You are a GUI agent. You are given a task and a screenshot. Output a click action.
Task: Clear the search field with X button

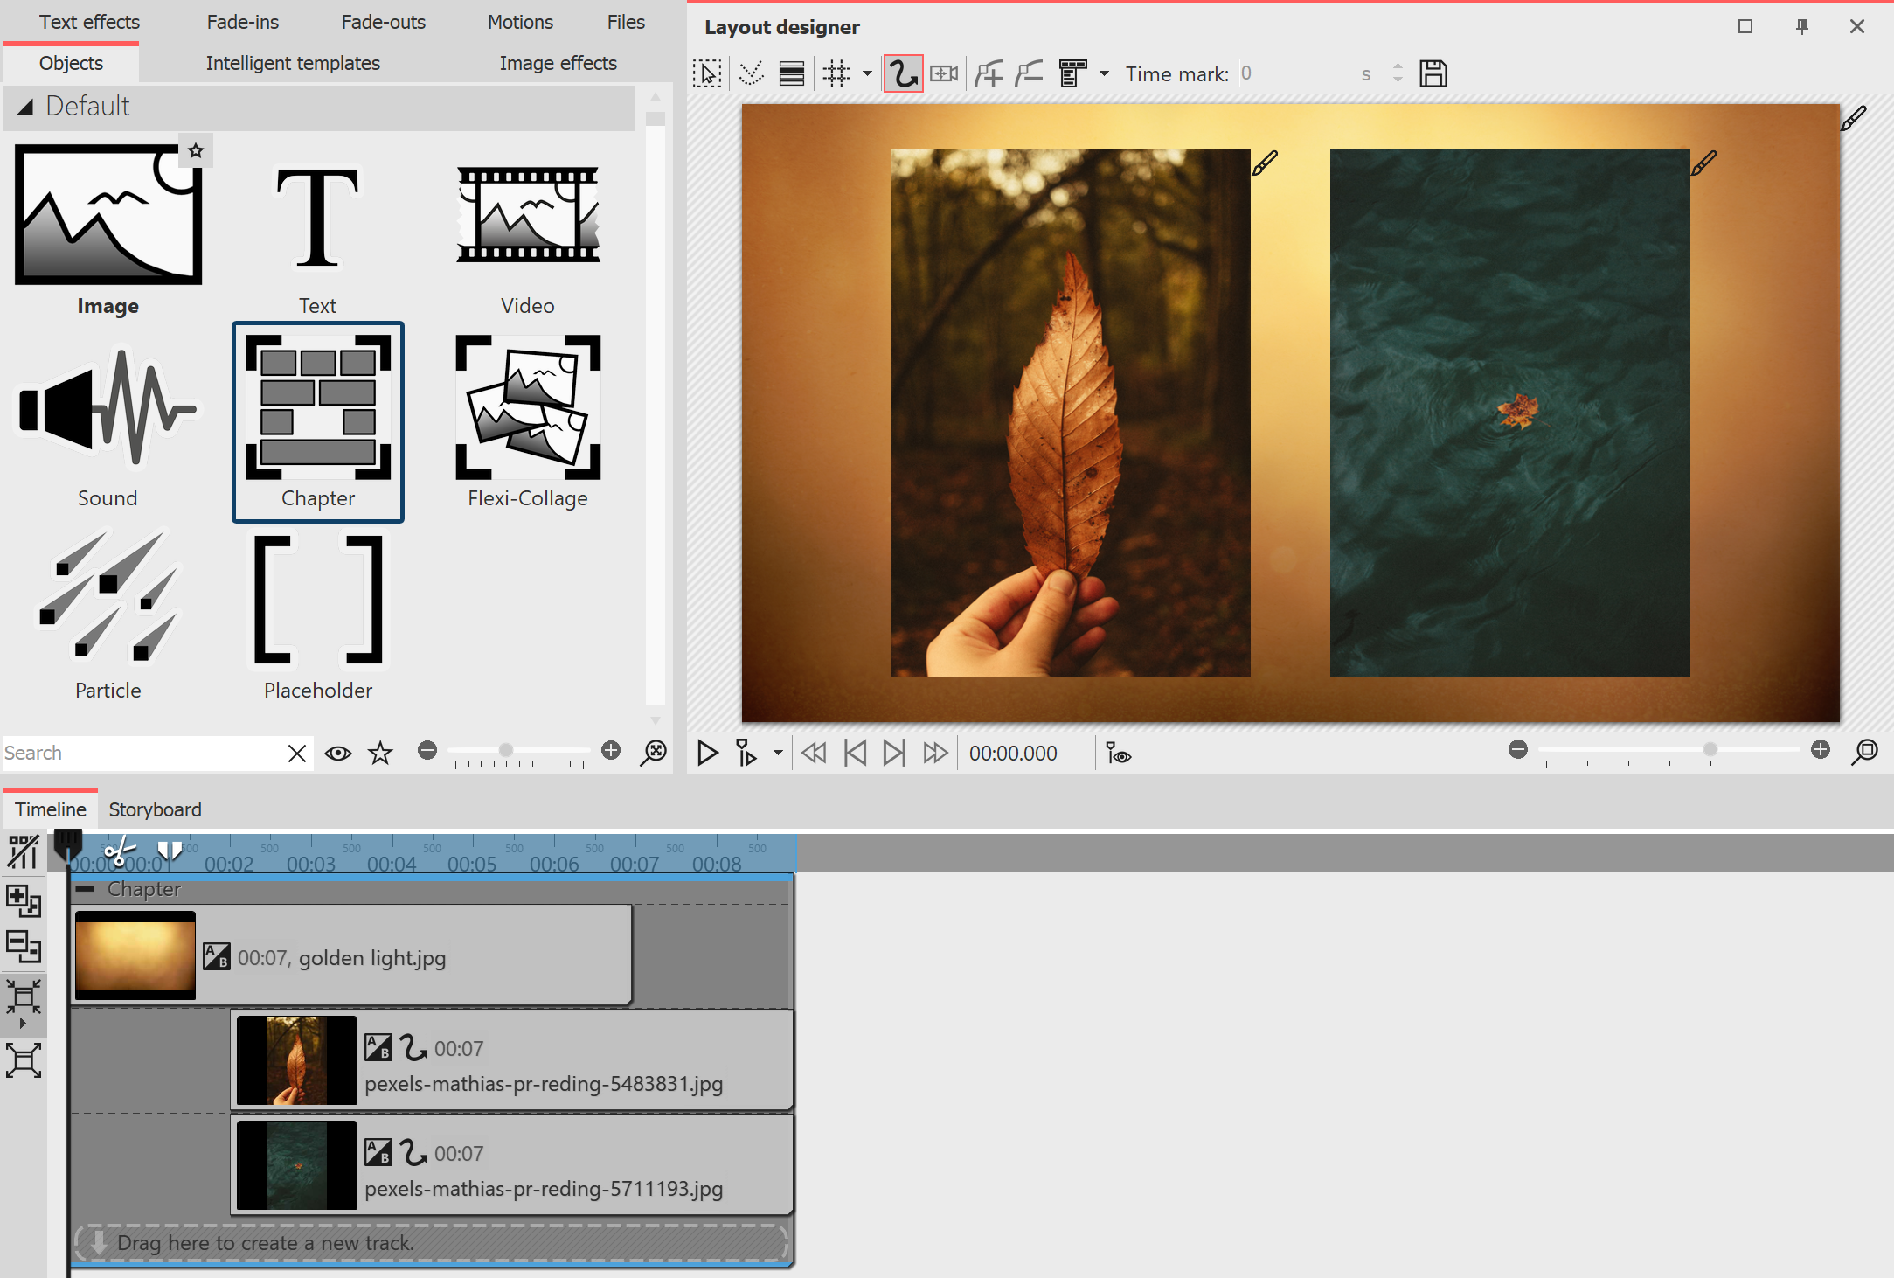[x=297, y=753]
